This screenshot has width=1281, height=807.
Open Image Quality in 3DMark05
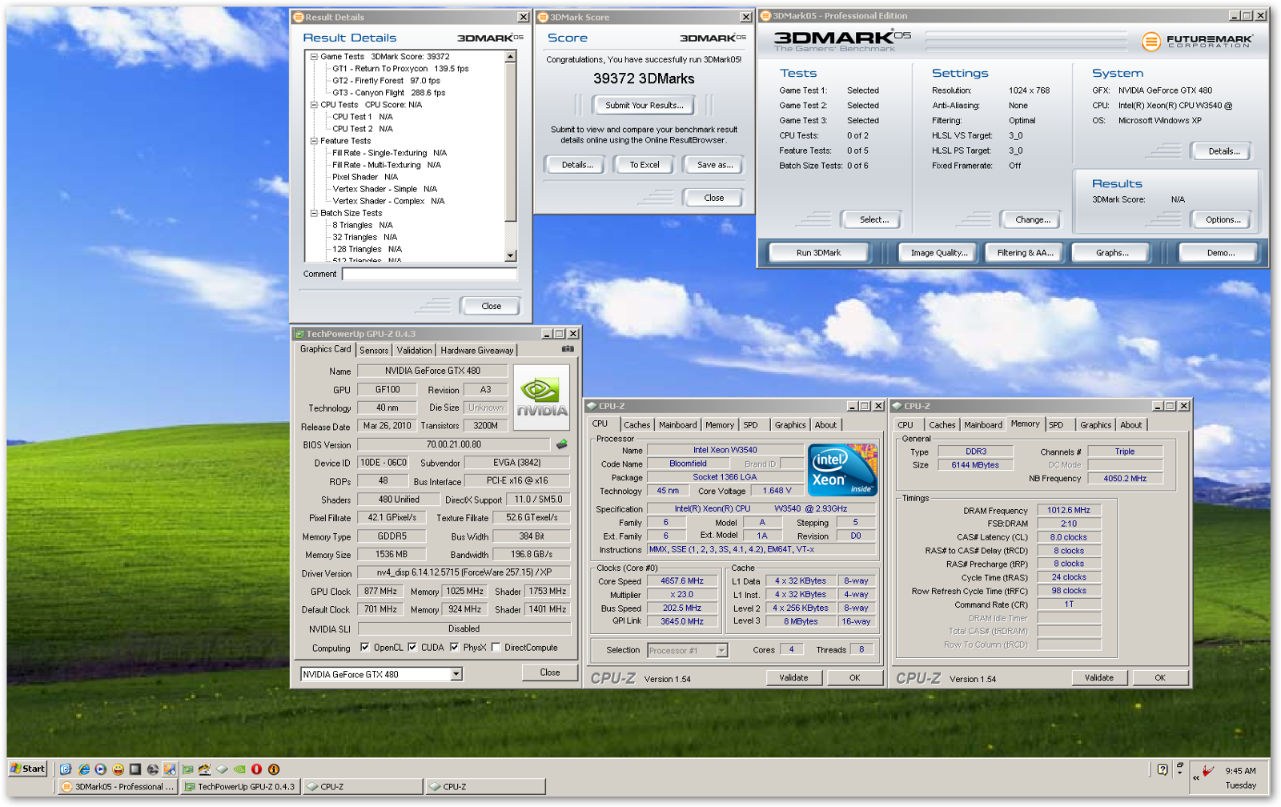[938, 253]
